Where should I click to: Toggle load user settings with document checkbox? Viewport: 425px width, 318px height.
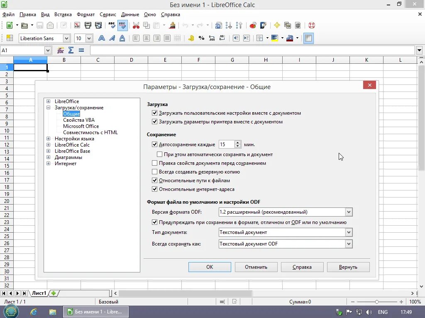tap(154, 113)
